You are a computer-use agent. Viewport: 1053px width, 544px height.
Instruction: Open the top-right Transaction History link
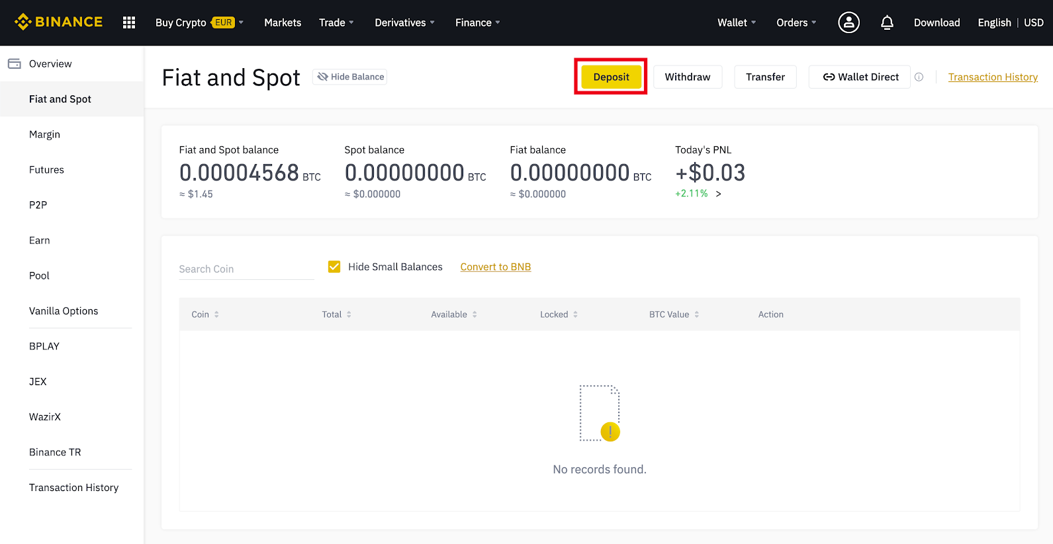point(993,77)
